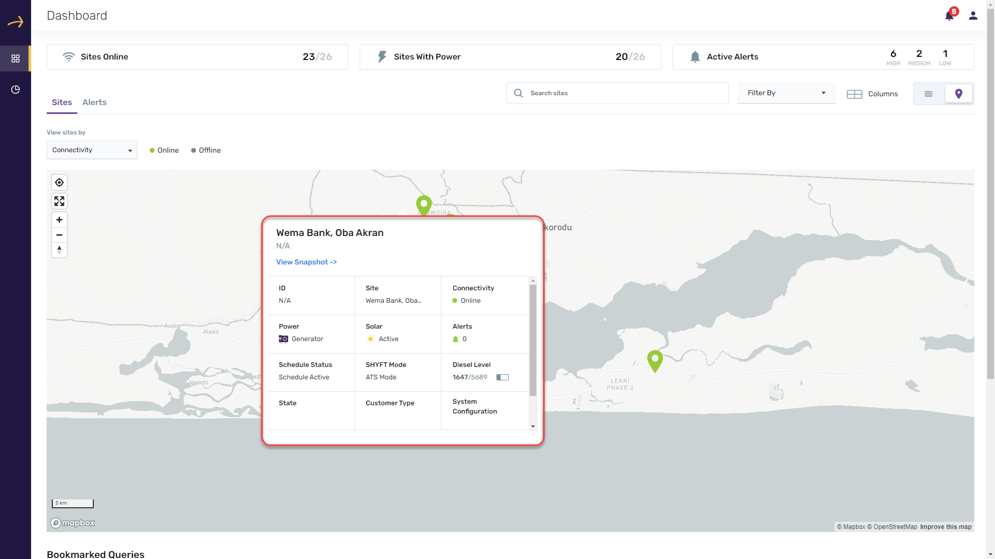Click the Connectivity Online status cell
The width and height of the screenshot is (995, 559).
[x=466, y=301]
